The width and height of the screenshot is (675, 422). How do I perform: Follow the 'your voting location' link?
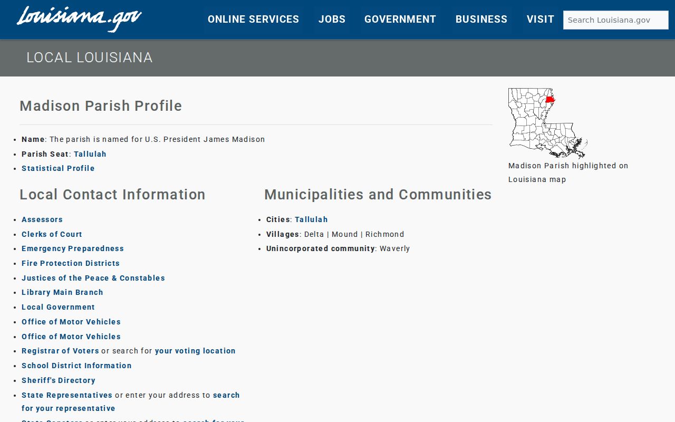pyautogui.click(x=195, y=351)
